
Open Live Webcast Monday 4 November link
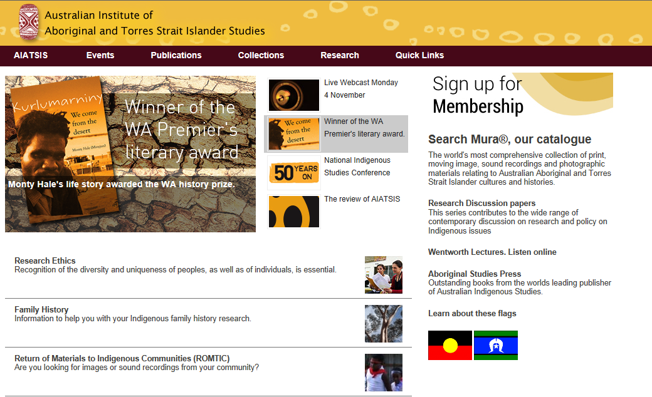click(361, 89)
